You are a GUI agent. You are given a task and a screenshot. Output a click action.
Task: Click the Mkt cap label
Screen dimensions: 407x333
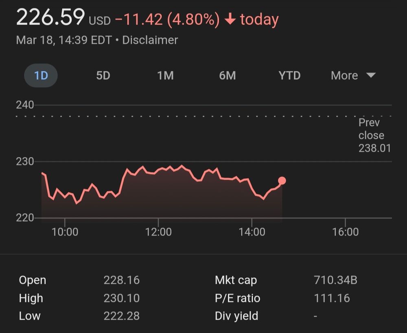point(236,280)
